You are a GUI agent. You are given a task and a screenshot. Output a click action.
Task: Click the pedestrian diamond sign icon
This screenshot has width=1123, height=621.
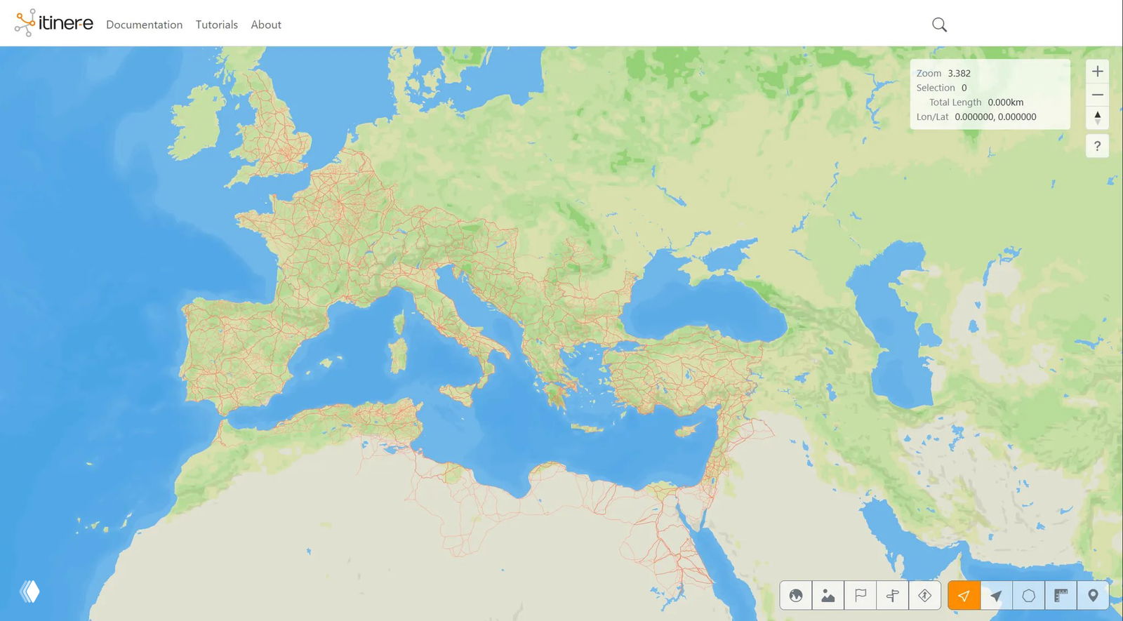[925, 596]
